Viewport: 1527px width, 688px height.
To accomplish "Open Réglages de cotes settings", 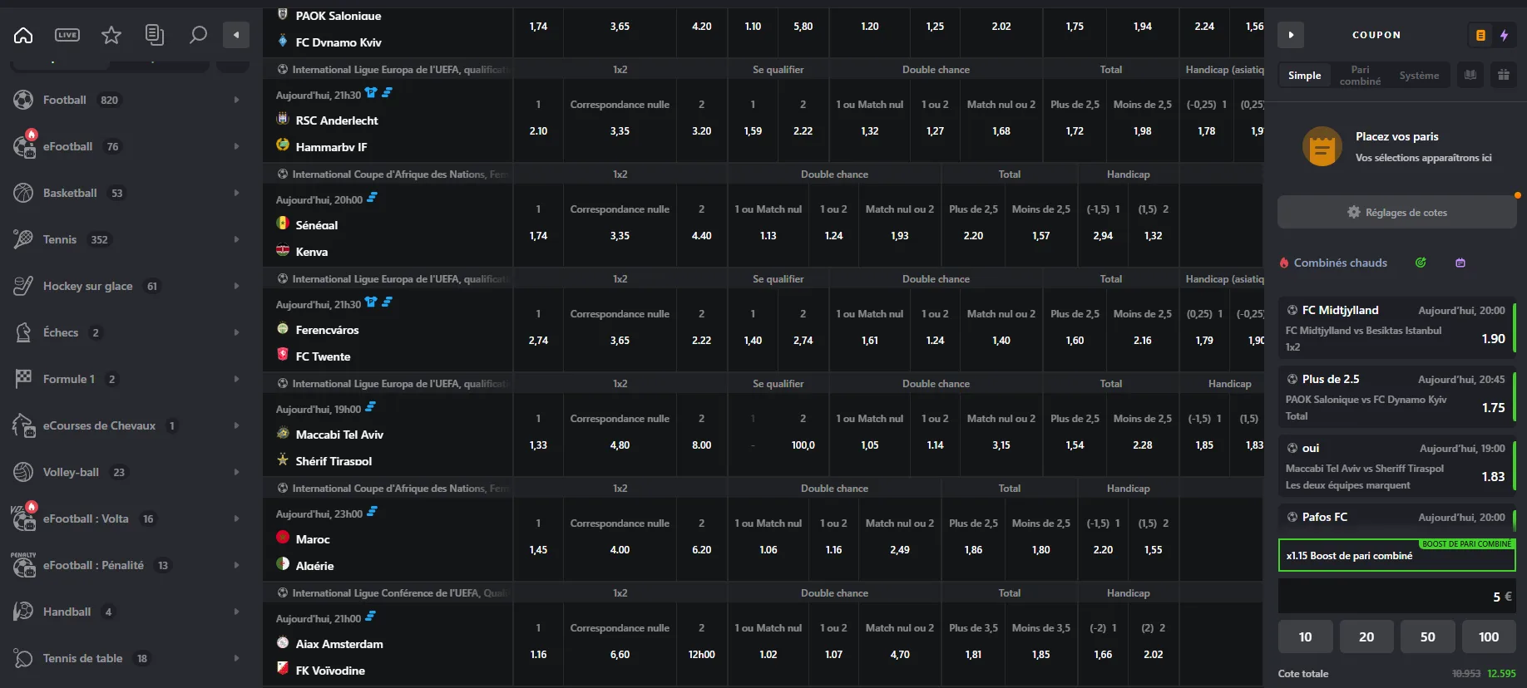I will [x=1397, y=212].
